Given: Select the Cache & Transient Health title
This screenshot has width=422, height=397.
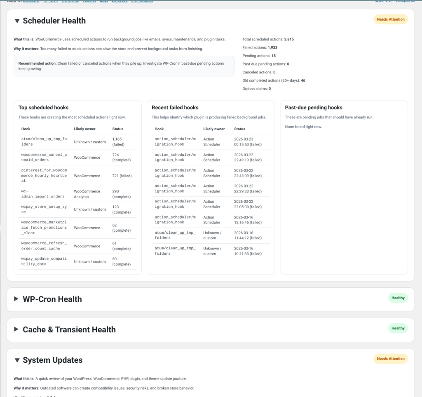Looking at the screenshot, I should 69,329.
